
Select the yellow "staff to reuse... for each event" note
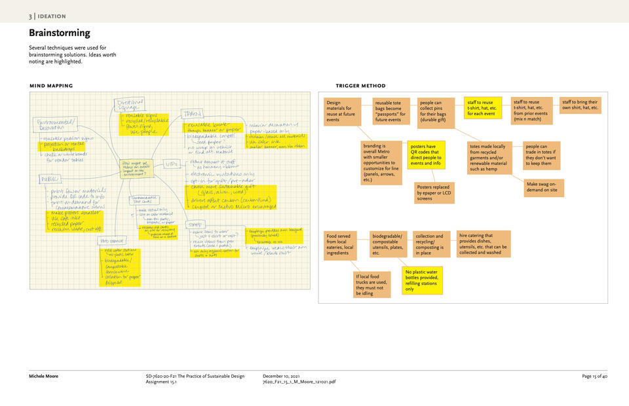483,108
